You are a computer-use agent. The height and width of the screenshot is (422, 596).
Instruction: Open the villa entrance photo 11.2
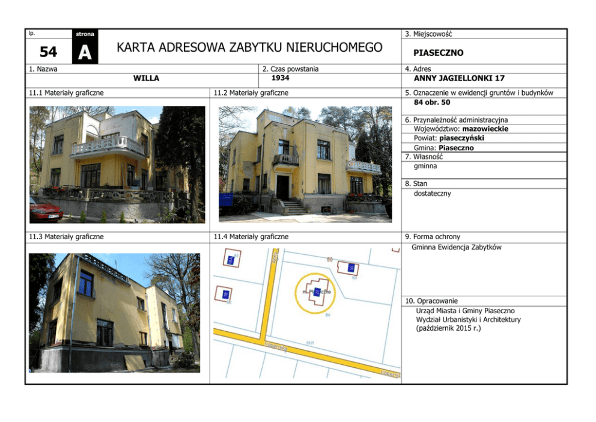[305, 161]
